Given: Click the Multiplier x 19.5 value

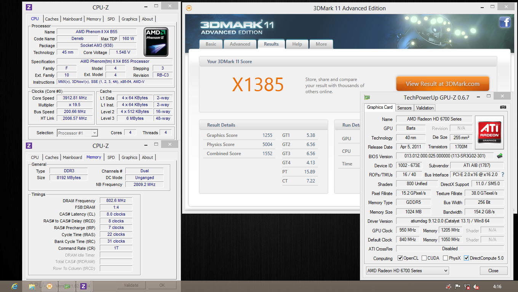Looking at the screenshot, I should click(74, 105).
